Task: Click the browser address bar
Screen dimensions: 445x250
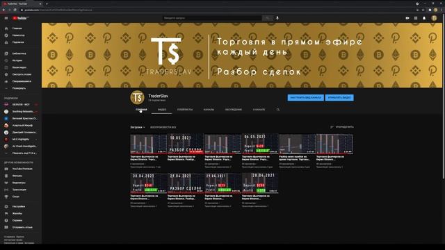Action: (216, 10)
